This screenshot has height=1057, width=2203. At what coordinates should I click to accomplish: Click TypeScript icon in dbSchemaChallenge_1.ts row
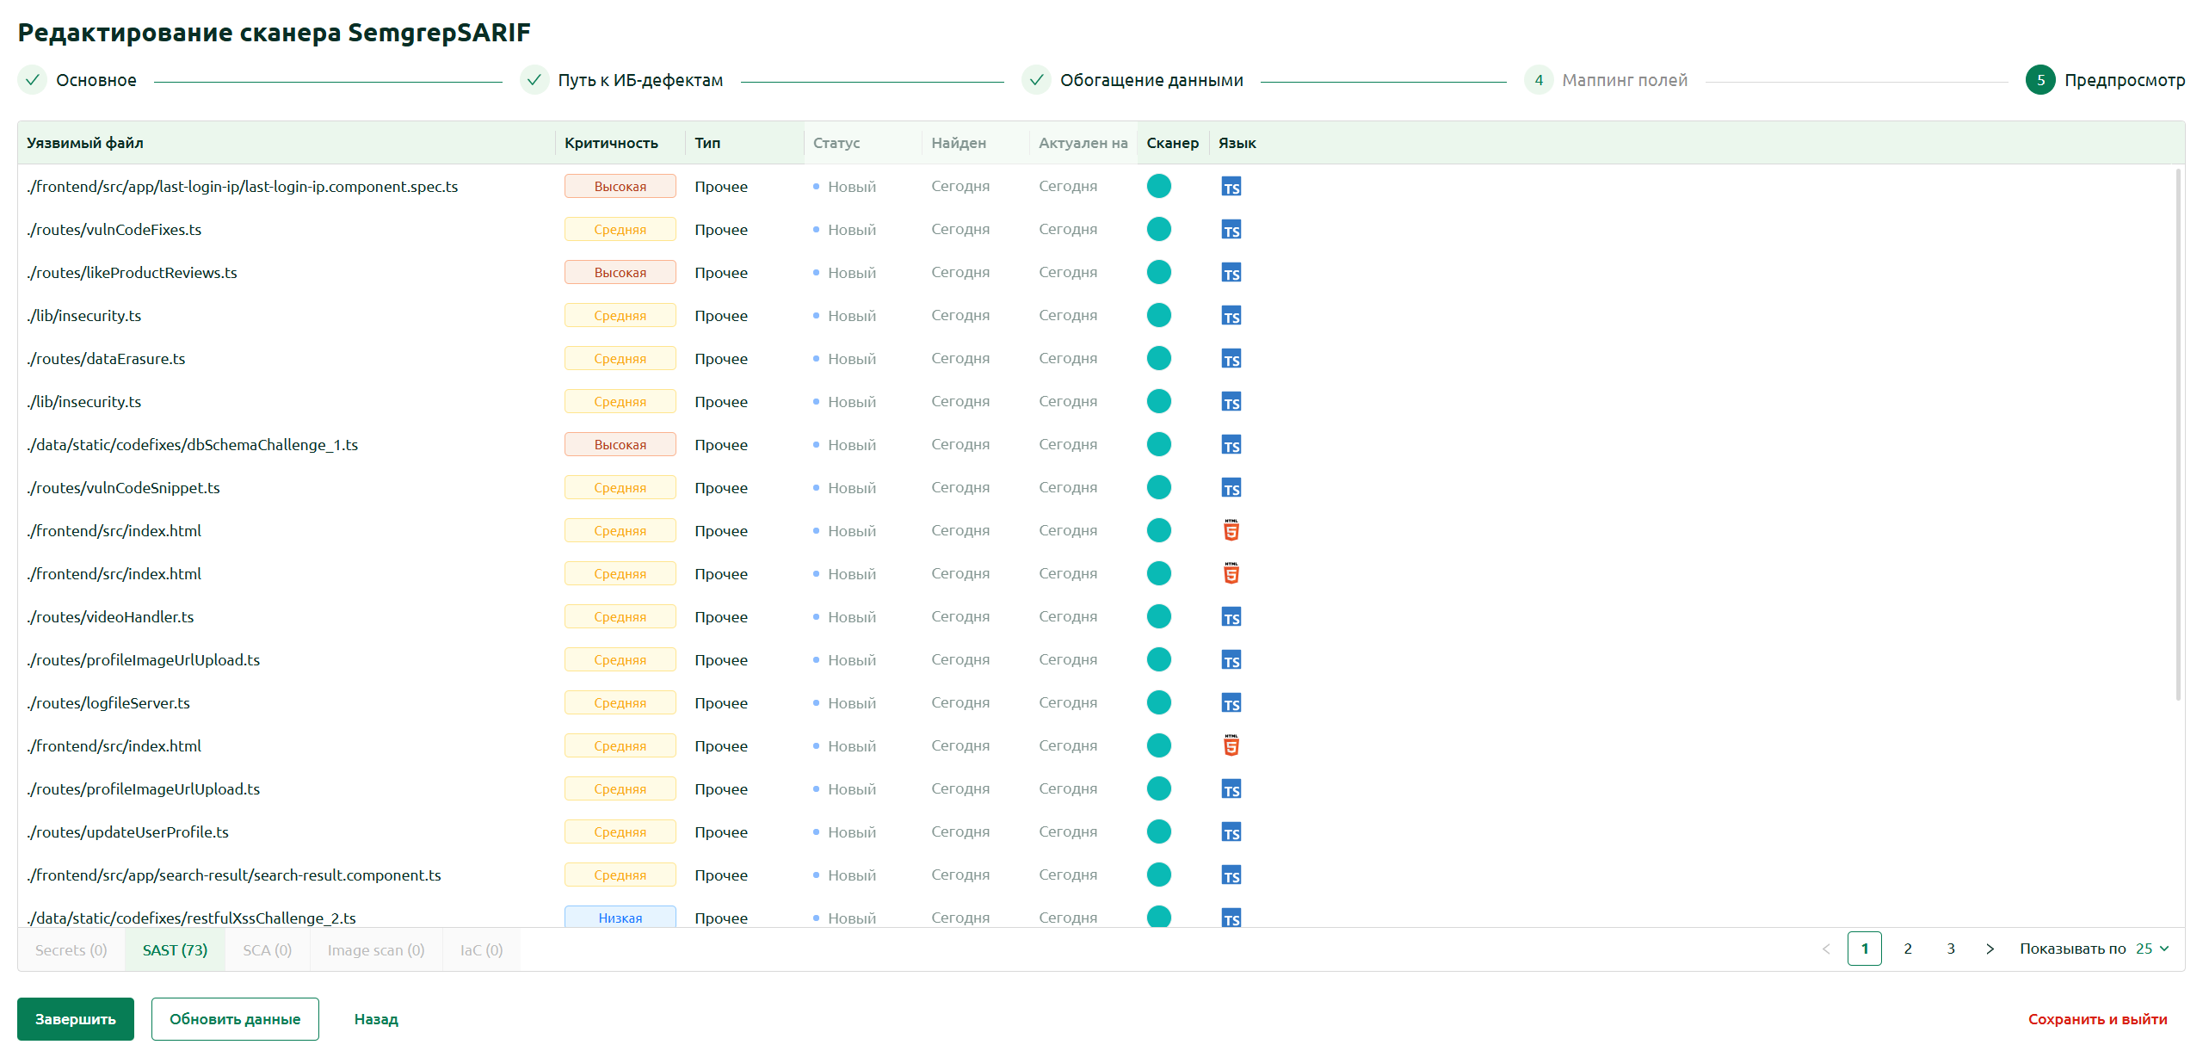(1231, 445)
